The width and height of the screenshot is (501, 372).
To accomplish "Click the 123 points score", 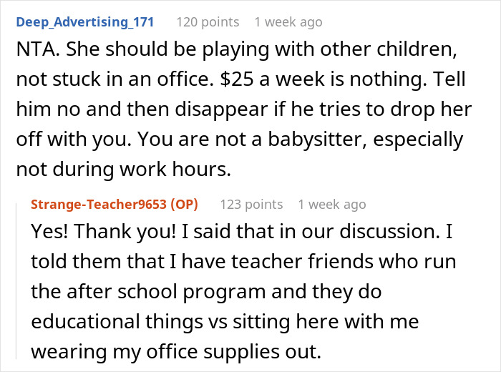I will 250,205.
